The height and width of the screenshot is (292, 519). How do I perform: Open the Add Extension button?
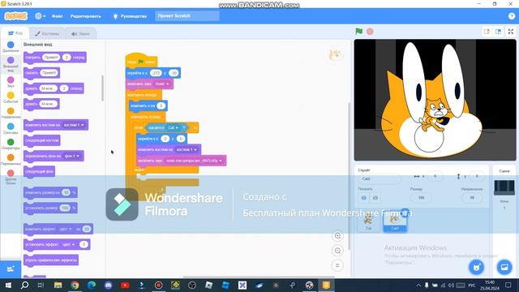[x=11, y=268]
